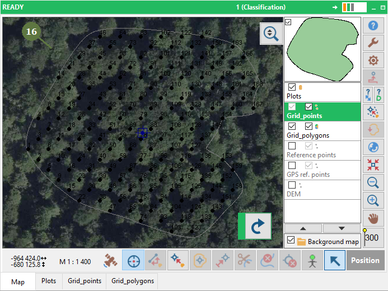Uncheck the Plots layer checkbox
This screenshot has width=388, height=291.
[292, 87]
